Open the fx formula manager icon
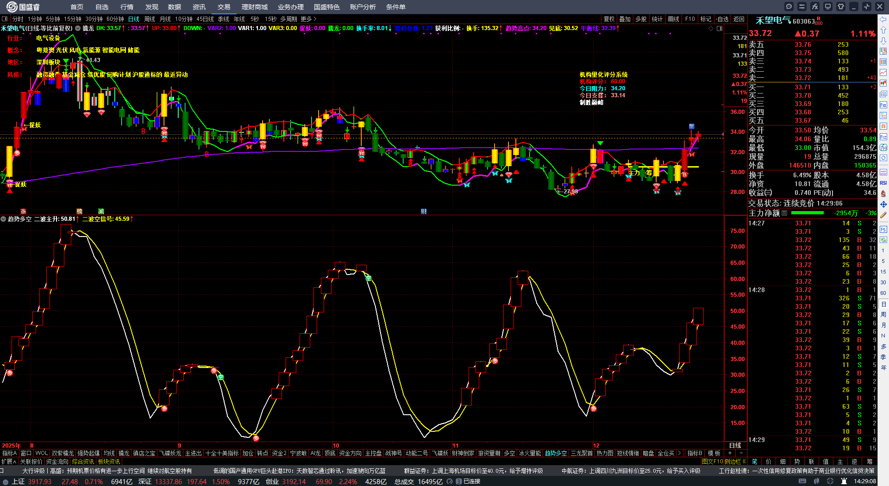This screenshot has height=486, width=889. point(815,6)
